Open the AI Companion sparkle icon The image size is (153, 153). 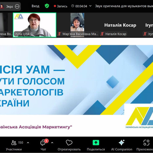pyautogui.click(x=121, y=142)
